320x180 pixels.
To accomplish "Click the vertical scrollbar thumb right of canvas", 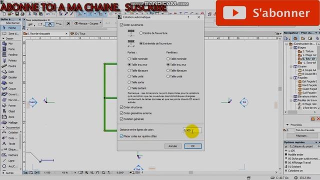I will point(280,88).
